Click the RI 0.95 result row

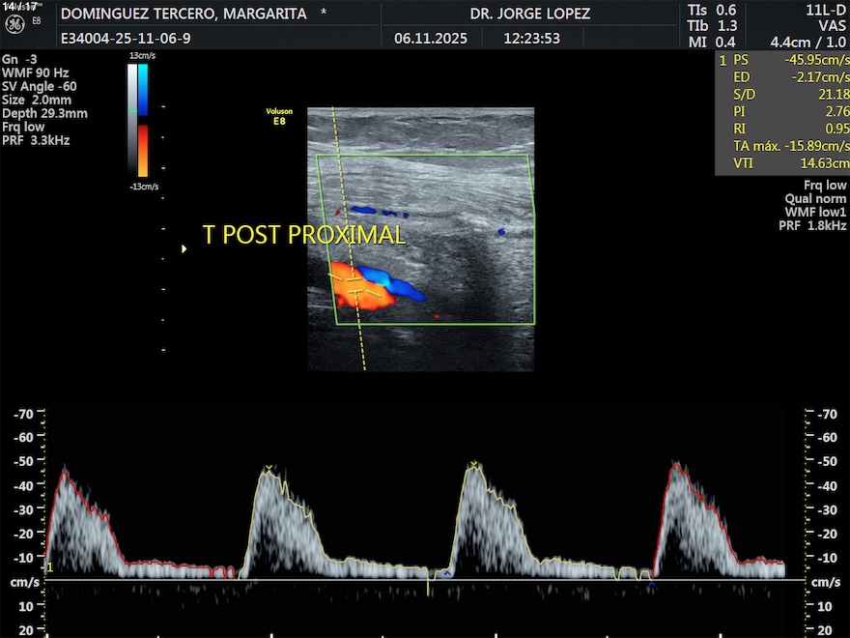pyautogui.click(x=782, y=129)
